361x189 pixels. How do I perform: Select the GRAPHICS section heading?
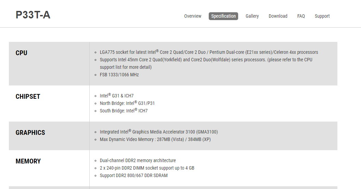click(30, 133)
